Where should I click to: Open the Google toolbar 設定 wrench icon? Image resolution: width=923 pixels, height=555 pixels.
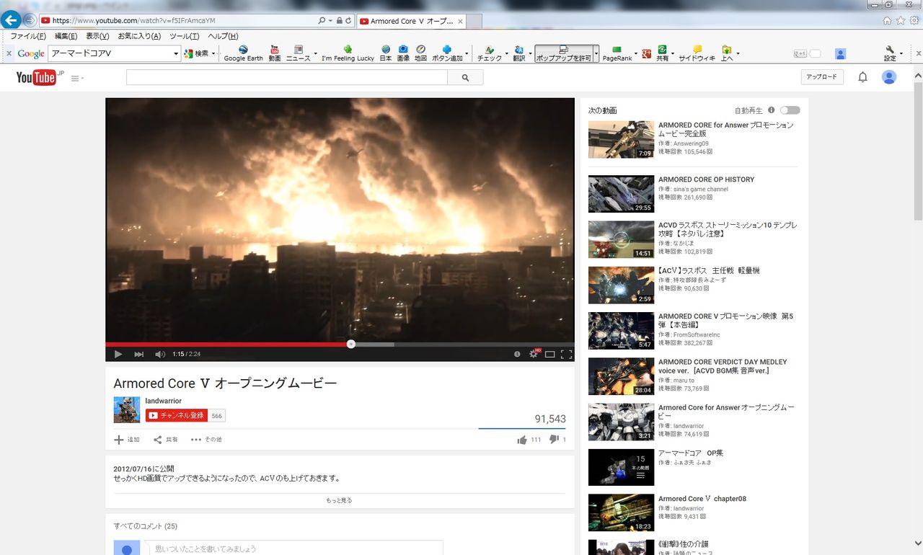[x=890, y=53]
